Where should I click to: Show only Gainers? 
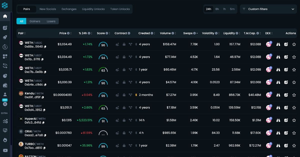point(35,21)
